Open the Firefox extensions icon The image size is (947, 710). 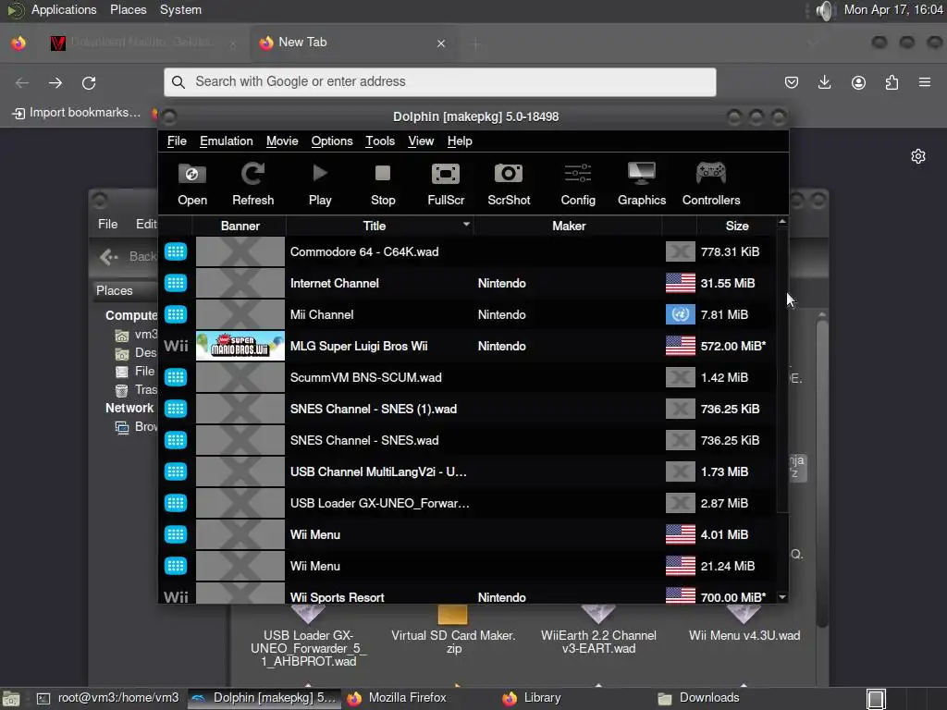pos(892,82)
